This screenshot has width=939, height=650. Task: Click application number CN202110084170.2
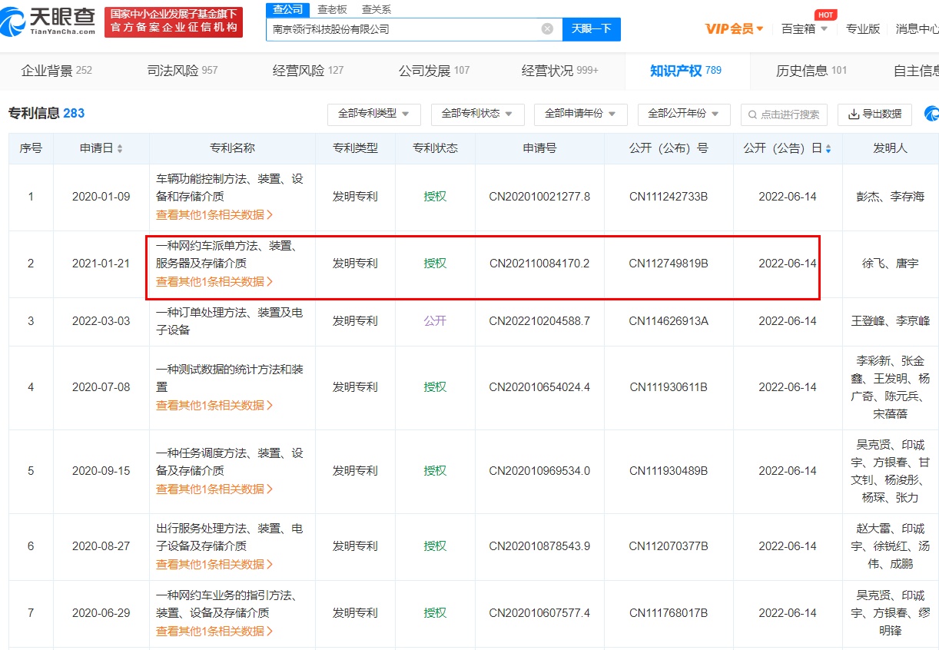(539, 264)
